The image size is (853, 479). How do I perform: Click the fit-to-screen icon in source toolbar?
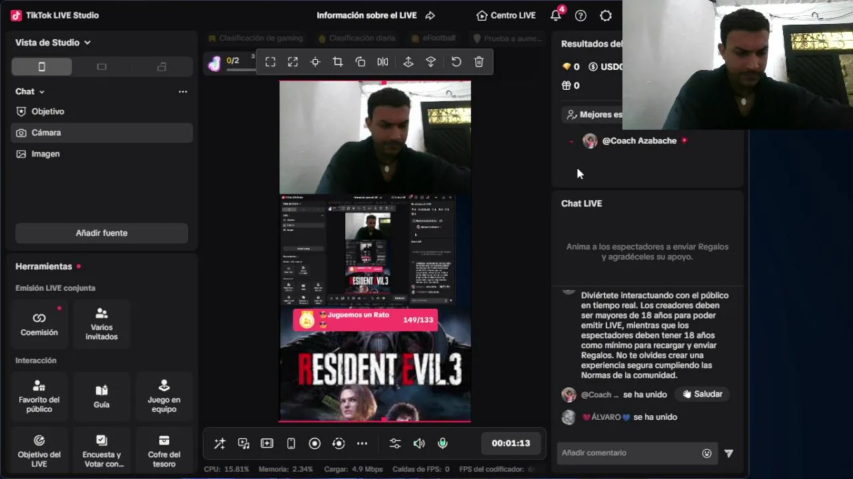tap(270, 62)
